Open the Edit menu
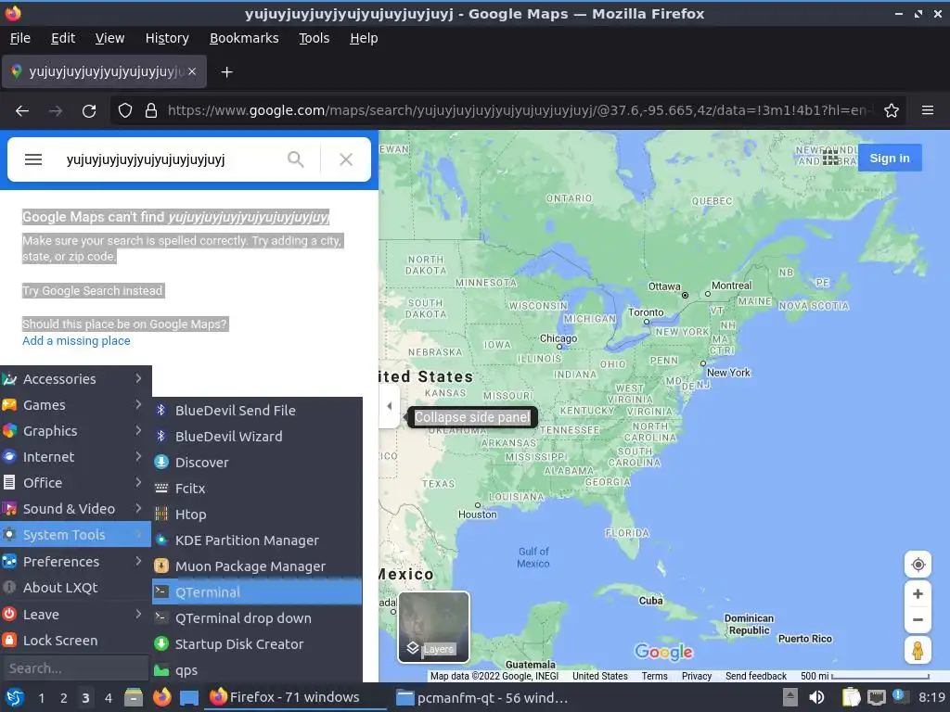Image resolution: width=950 pixels, height=712 pixels. click(63, 38)
